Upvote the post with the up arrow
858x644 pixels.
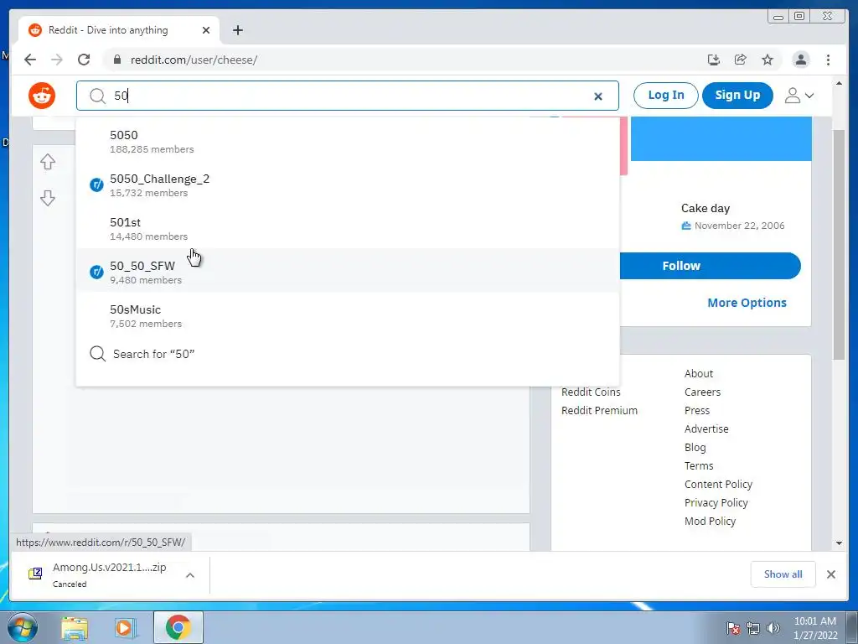[48, 162]
